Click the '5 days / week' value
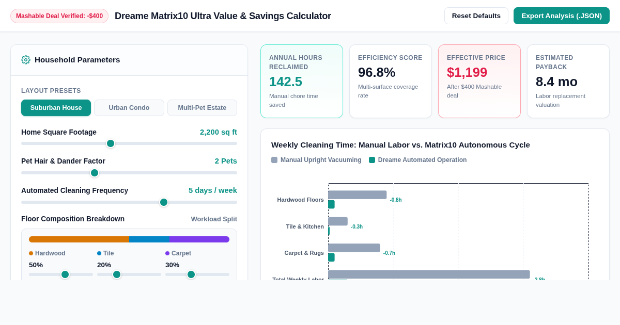The height and width of the screenshot is (325, 620). 213,190
